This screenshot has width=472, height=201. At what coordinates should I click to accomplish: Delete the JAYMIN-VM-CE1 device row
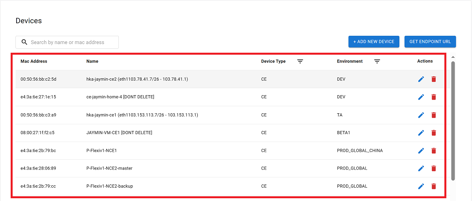(434, 133)
